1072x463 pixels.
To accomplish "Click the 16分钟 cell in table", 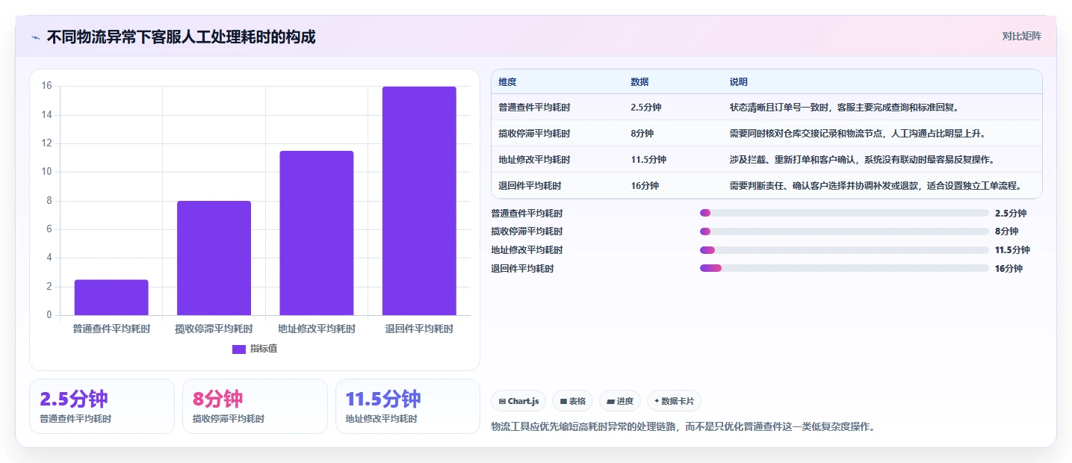I will click(x=645, y=186).
